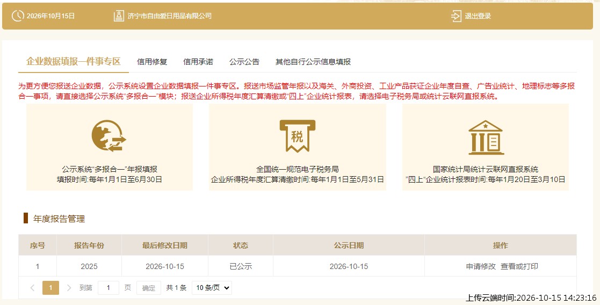The image size is (600, 305).
Task: Open the 公示公告 tab
Action: pos(244,62)
